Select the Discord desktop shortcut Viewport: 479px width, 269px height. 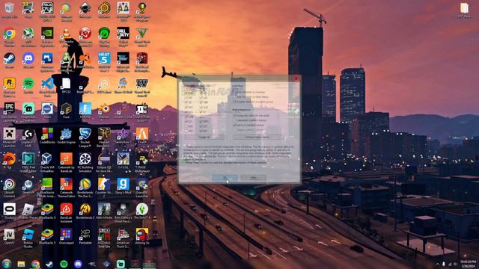tap(28, 61)
